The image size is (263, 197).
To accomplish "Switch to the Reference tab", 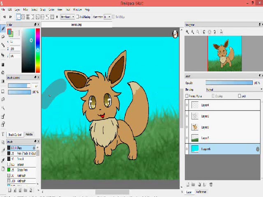I will click(201, 192).
